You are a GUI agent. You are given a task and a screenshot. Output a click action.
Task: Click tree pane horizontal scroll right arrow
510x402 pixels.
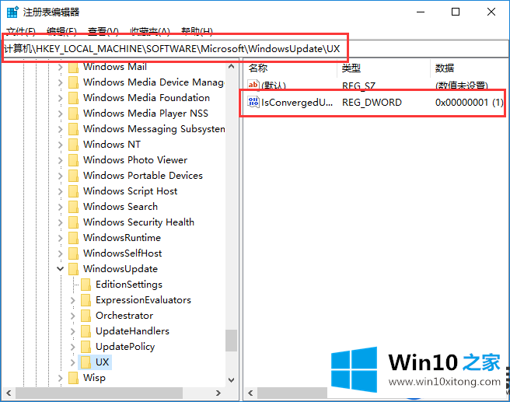218,393
